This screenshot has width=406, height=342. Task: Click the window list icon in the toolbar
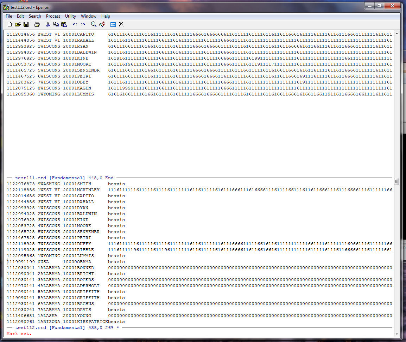click(x=113, y=24)
